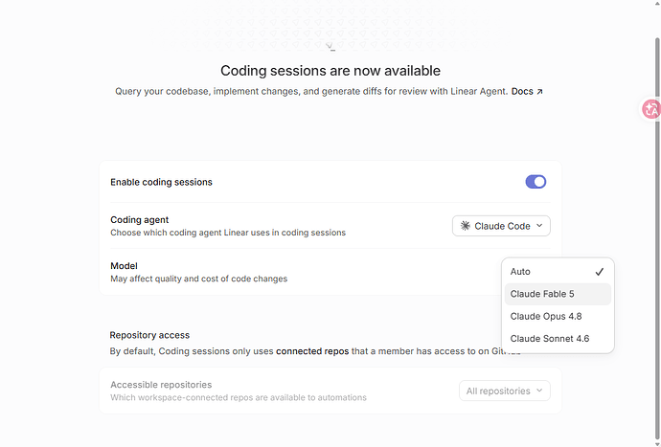The height and width of the screenshot is (447, 661).
Task: Click the connected repos link
Action: point(312,351)
